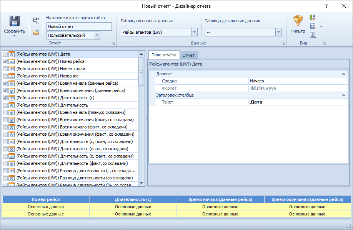Viewport: 353px width, 230px height.
Task: Check the Номер ходки checkbox
Action: 5,69
